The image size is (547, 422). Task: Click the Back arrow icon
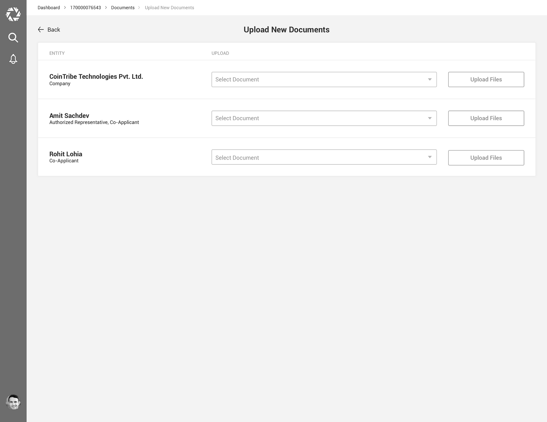coord(41,30)
